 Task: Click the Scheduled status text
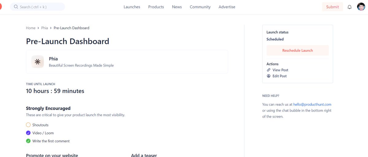click(x=275, y=39)
